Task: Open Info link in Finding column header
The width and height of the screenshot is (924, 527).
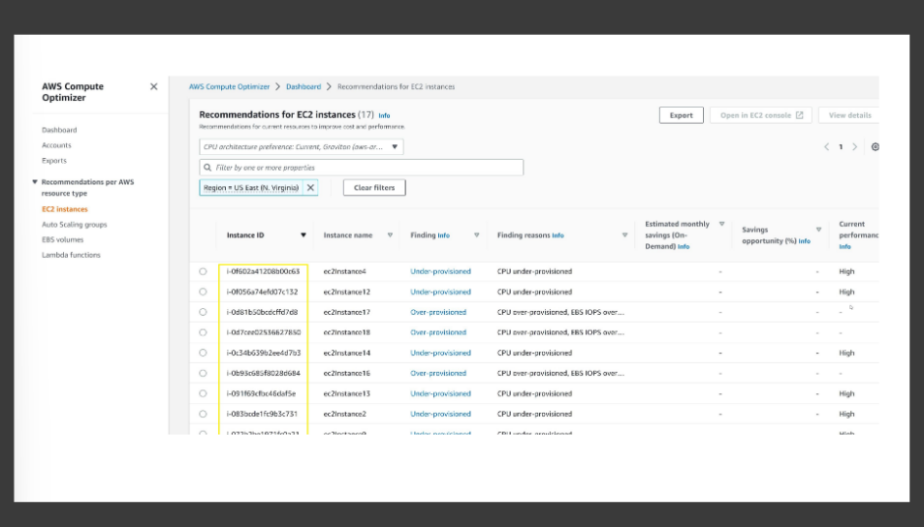Action: point(443,235)
